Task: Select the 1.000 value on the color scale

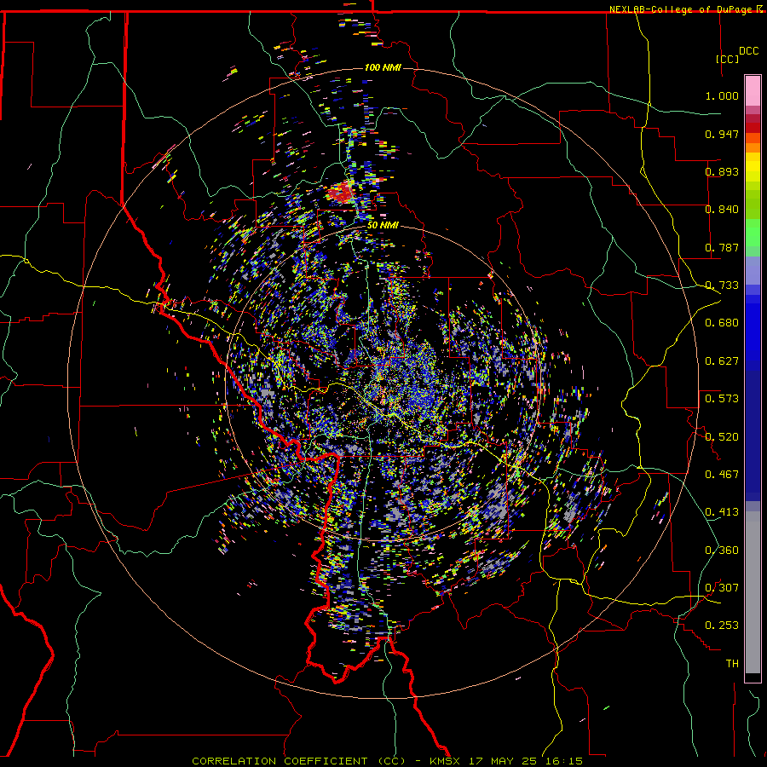Action: tap(722, 95)
